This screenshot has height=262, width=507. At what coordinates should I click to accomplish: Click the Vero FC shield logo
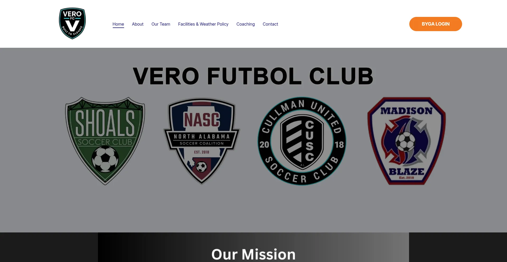click(72, 23)
